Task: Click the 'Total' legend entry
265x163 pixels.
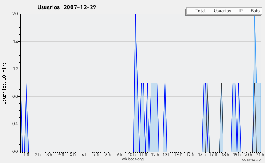Action: click(197, 11)
